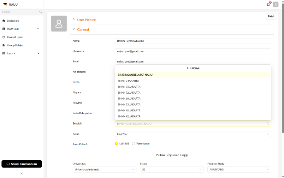Focus the Email input field
This screenshot has width=284, height=178.
pyautogui.click(x=193, y=62)
